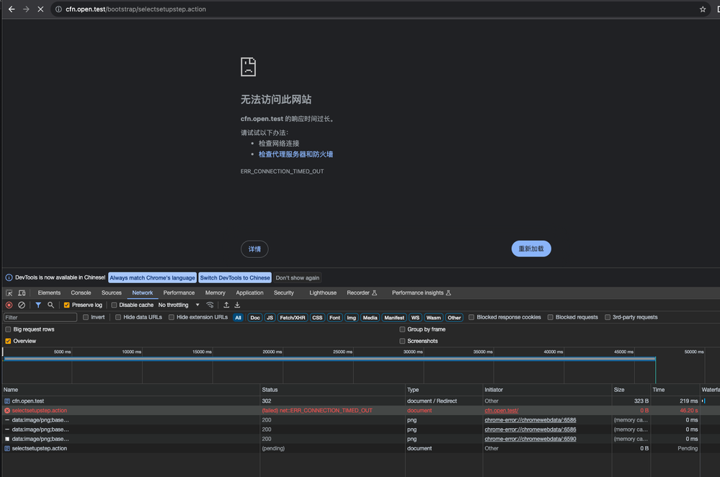The height and width of the screenshot is (477, 720).
Task: Switch to the Sources tab
Action: point(112,293)
